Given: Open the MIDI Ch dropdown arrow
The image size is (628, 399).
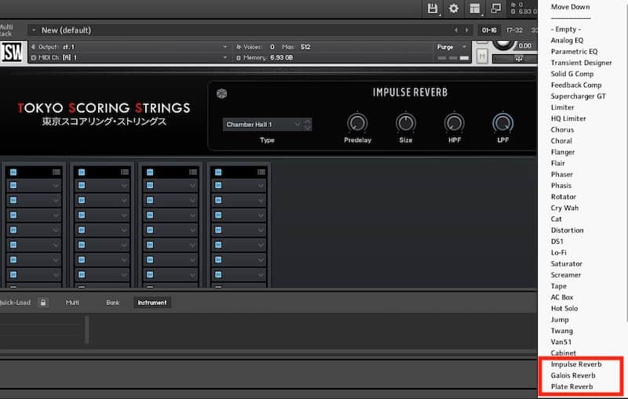Looking at the screenshot, I should pyautogui.click(x=225, y=57).
